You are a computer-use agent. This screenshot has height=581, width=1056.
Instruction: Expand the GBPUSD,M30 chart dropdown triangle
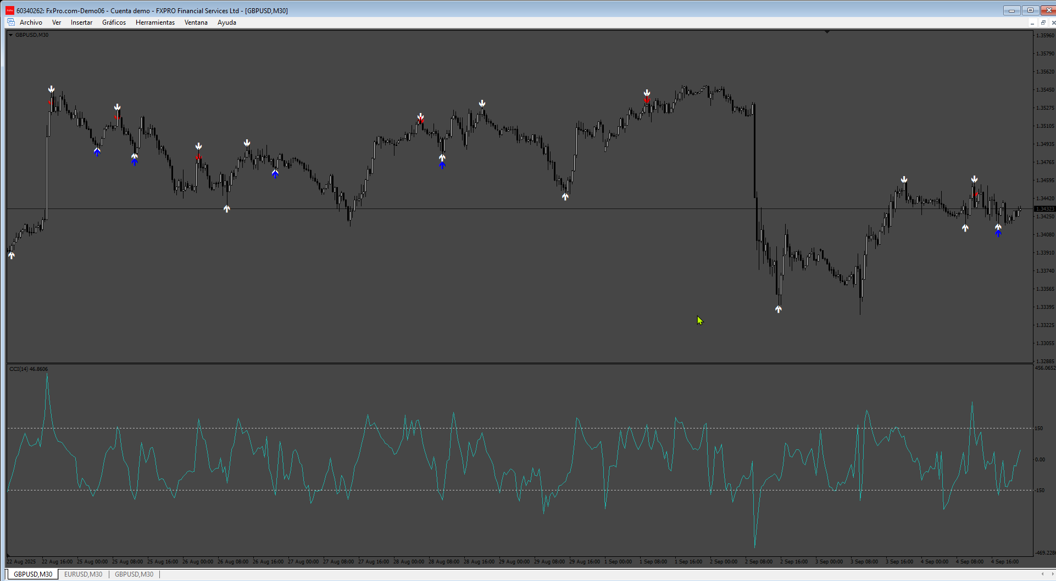(x=10, y=35)
